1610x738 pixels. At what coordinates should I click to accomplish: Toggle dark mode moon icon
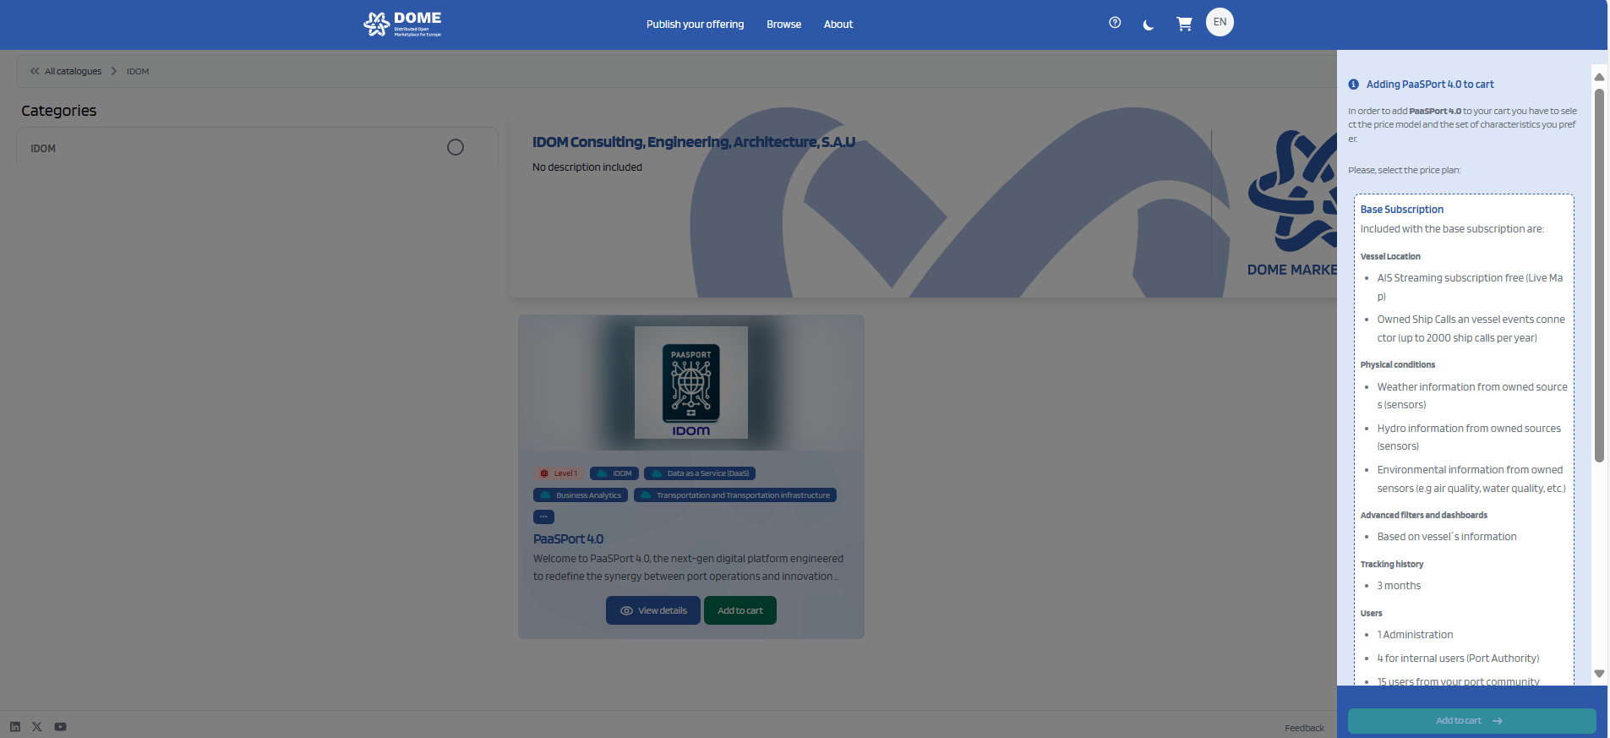click(1148, 25)
